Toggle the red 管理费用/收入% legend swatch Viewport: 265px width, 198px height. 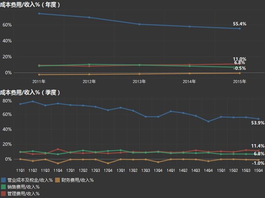(3, 194)
